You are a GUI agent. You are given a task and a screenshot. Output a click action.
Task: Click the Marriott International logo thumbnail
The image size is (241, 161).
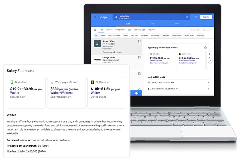[x=97, y=60]
